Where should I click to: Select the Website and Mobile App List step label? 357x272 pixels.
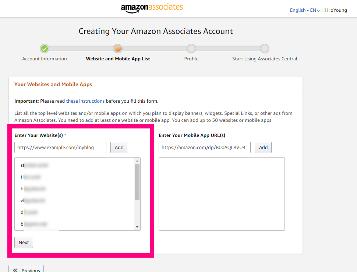pyautogui.click(x=118, y=59)
